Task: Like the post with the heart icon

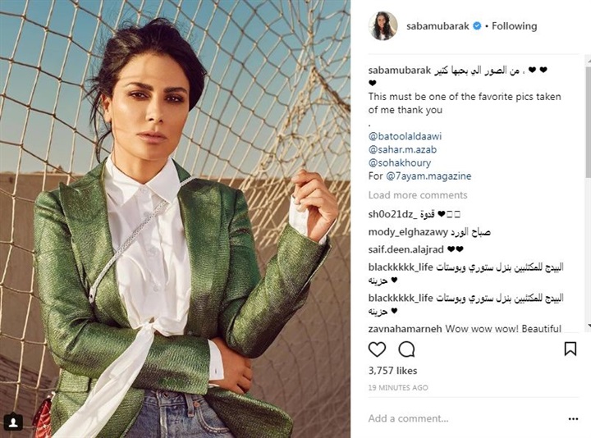Action: pos(377,349)
